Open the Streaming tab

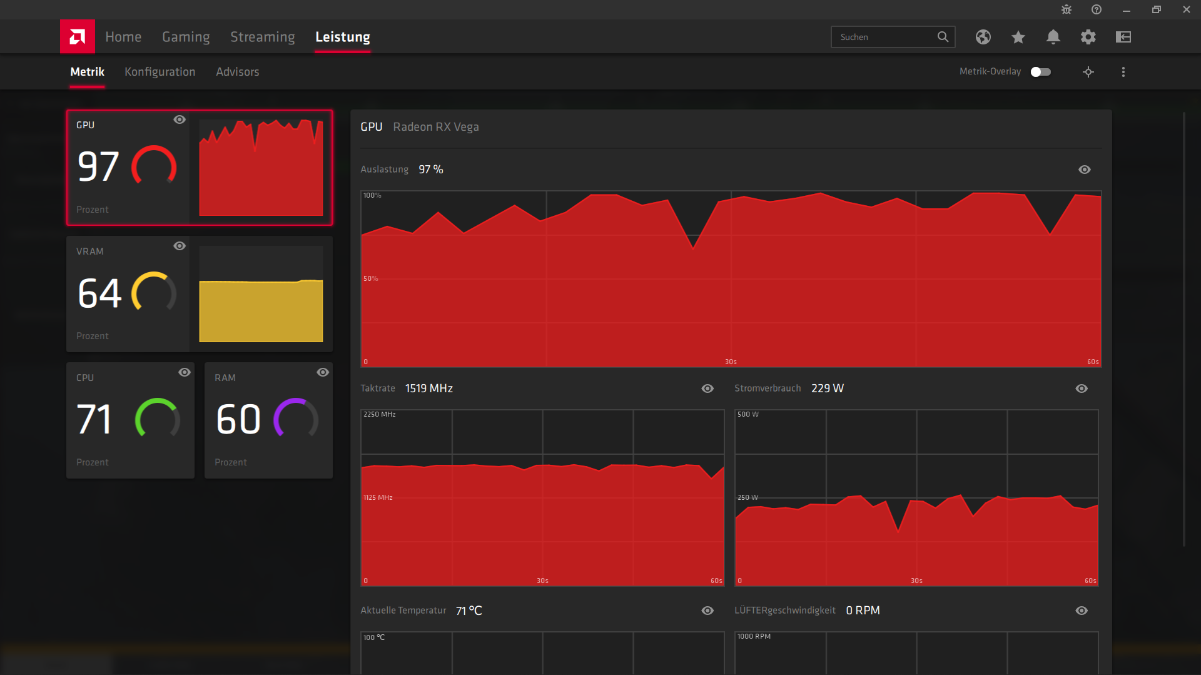point(263,37)
